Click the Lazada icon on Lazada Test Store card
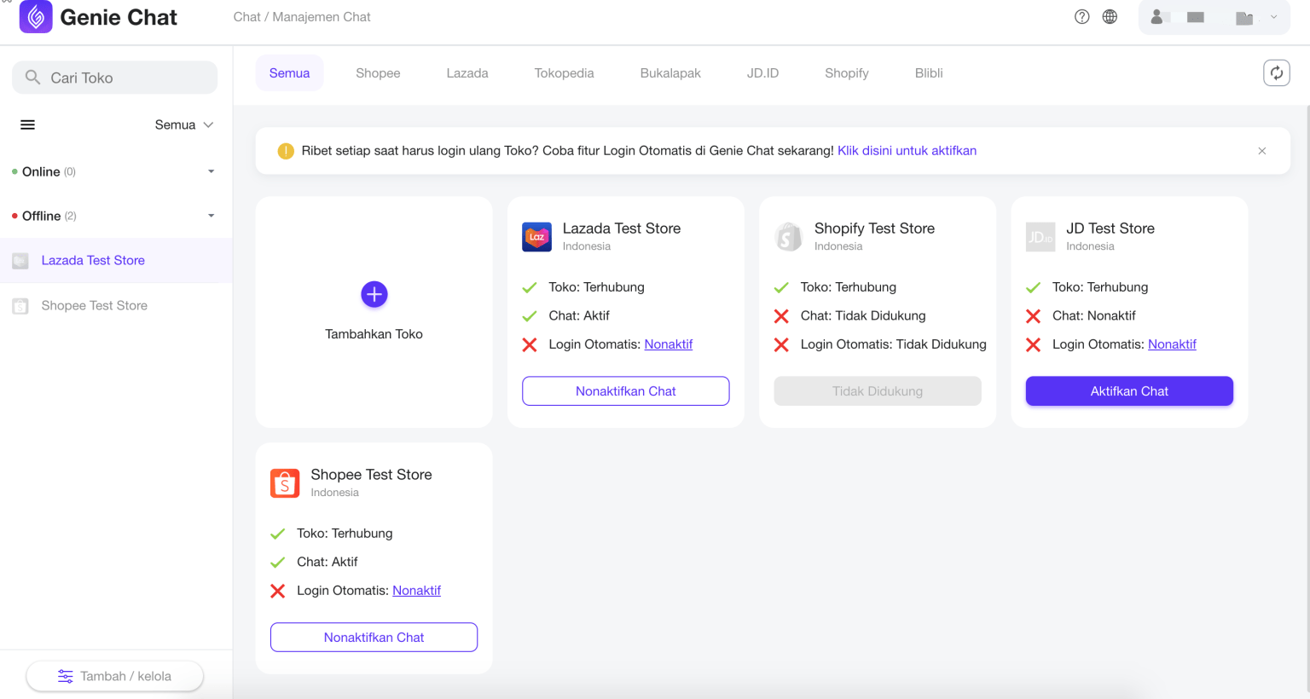 tap(536, 237)
